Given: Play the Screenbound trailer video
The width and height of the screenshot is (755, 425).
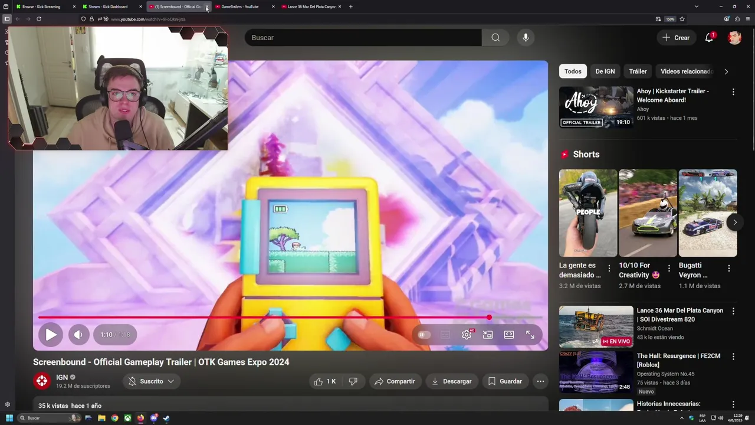Looking at the screenshot, I should click(51, 335).
